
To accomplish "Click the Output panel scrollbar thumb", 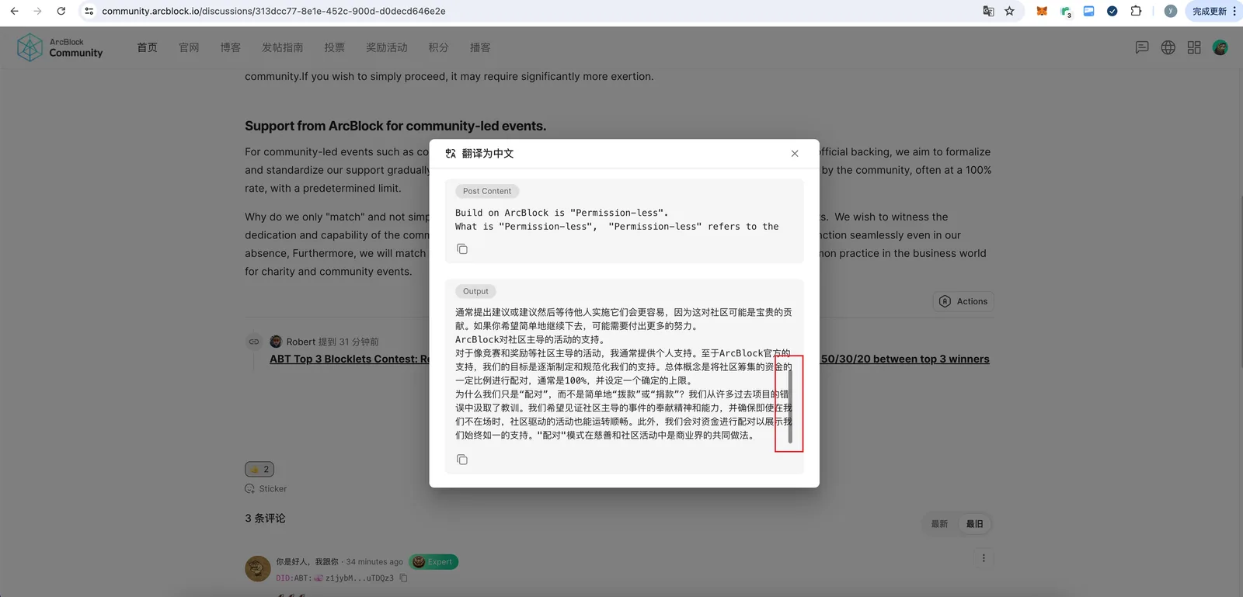I will click(x=790, y=406).
